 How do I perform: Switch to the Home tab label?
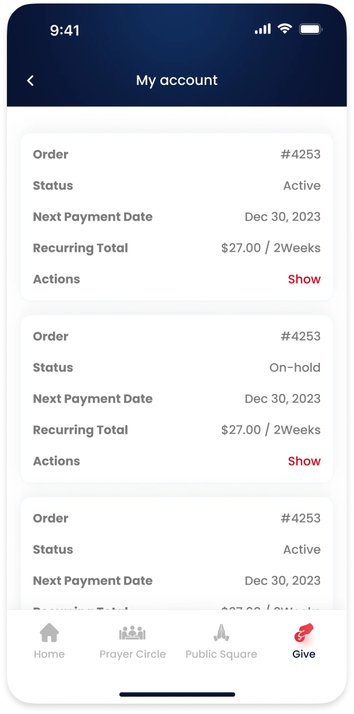(x=49, y=654)
